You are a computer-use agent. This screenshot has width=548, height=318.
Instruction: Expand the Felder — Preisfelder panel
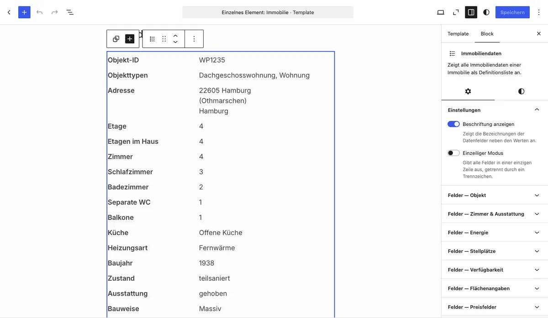click(x=495, y=308)
